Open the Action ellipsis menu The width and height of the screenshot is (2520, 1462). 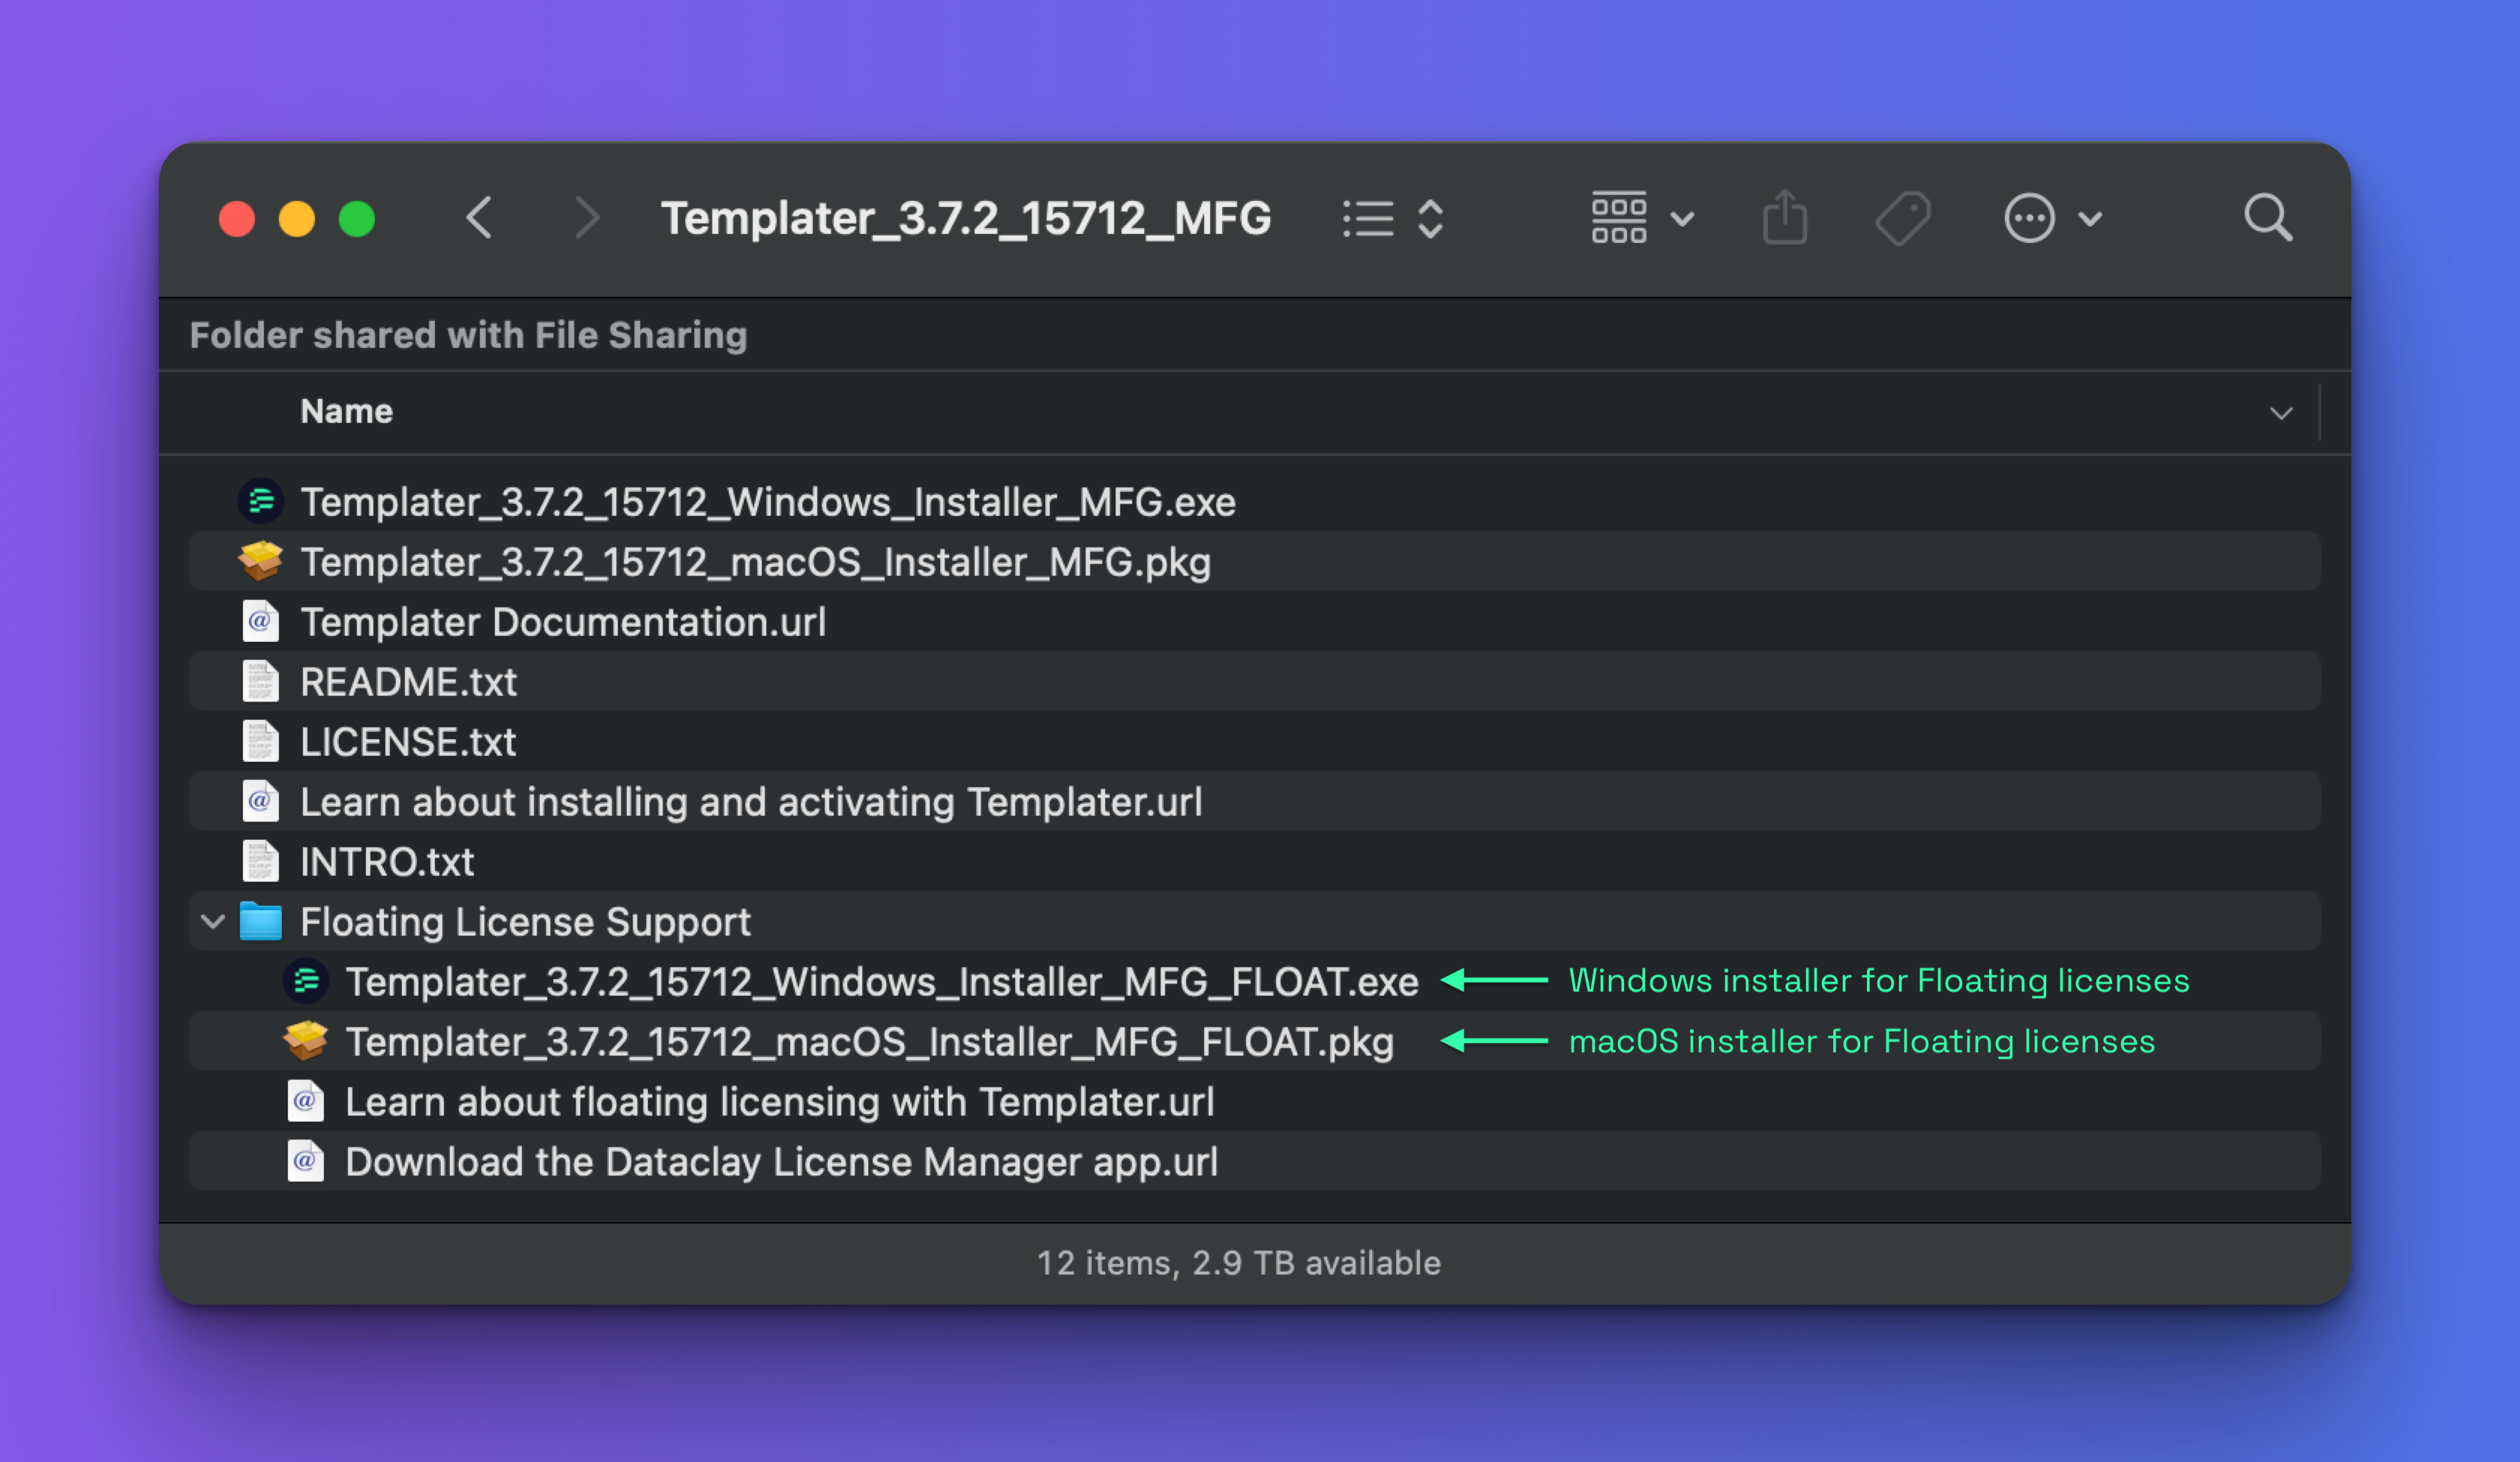pyautogui.click(x=2053, y=218)
